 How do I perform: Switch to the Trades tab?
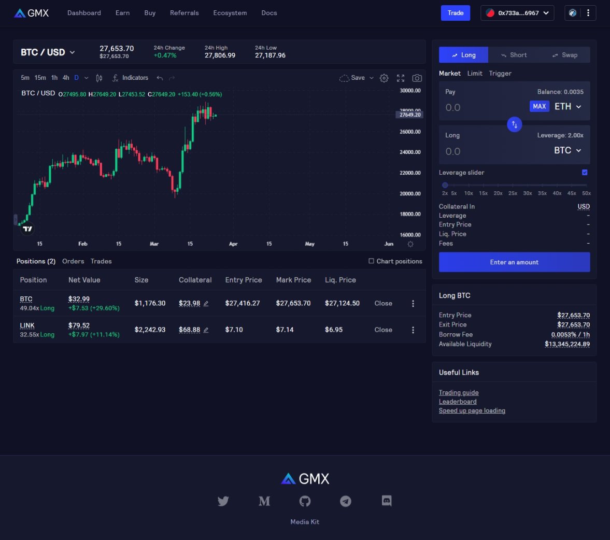pyautogui.click(x=101, y=261)
